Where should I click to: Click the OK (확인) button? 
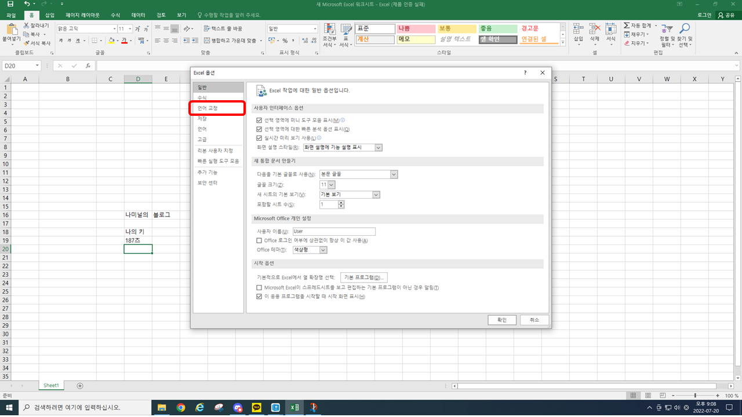(502, 320)
